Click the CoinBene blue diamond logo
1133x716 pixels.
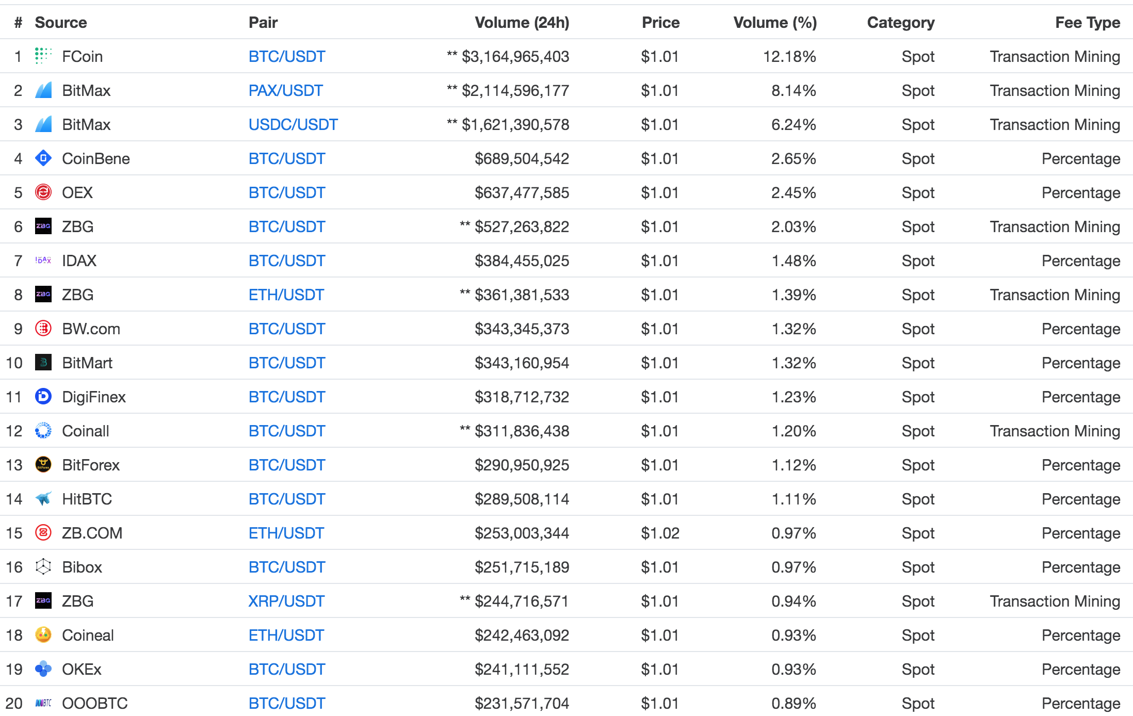pyautogui.click(x=43, y=158)
